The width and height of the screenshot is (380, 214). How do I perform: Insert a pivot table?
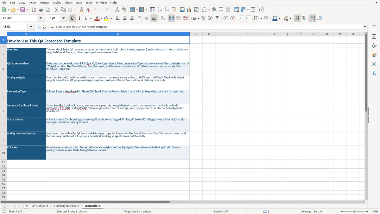tap(196, 10)
